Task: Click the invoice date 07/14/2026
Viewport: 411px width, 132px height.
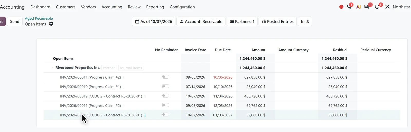Action: pos(195,87)
